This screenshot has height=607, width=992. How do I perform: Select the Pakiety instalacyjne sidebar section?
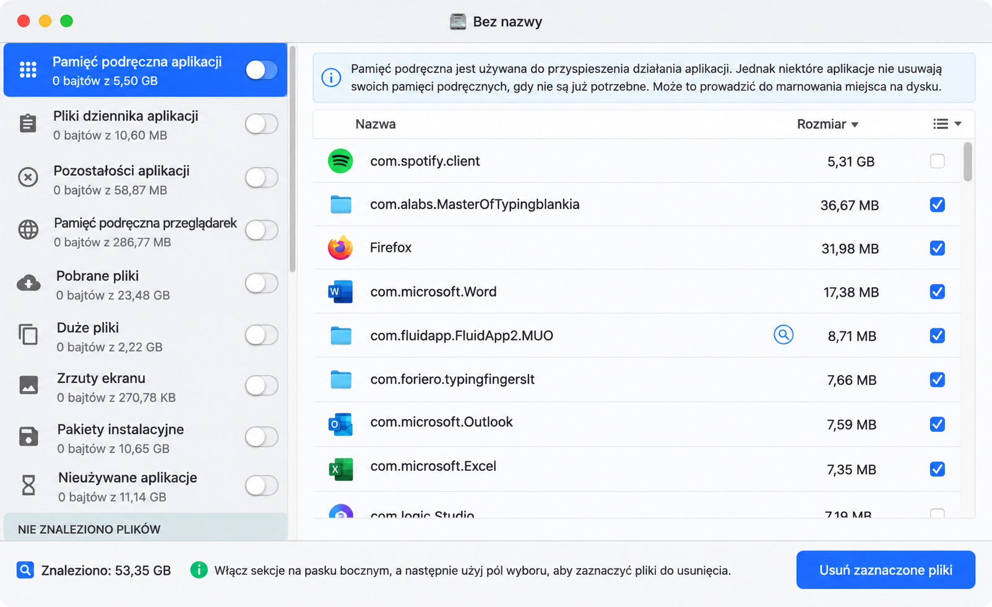(x=145, y=437)
